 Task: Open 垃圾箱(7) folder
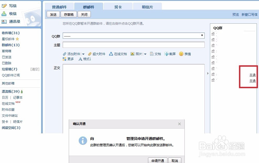pyautogui.click(x=10, y=69)
